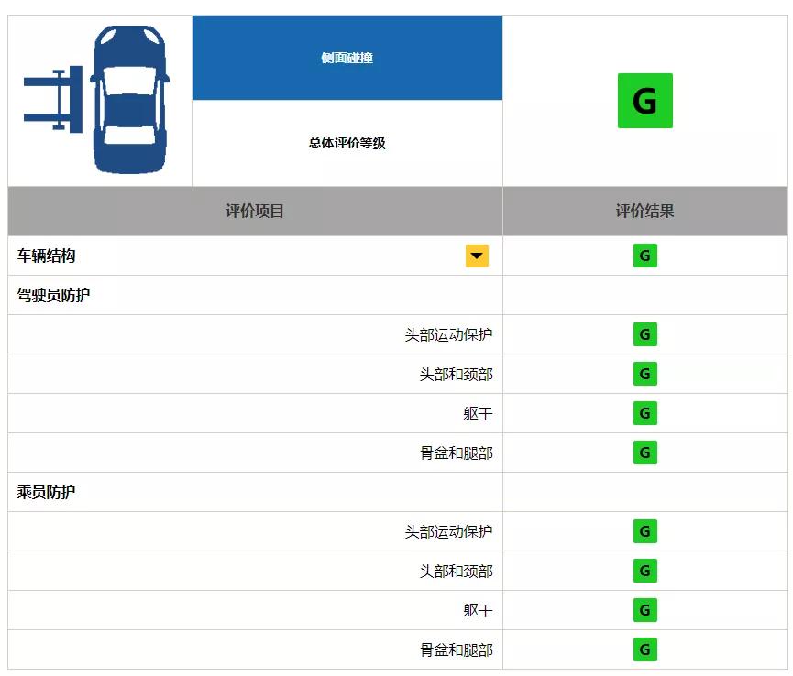
Task: Click the 评价结果 column header
Action: coord(644,211)
